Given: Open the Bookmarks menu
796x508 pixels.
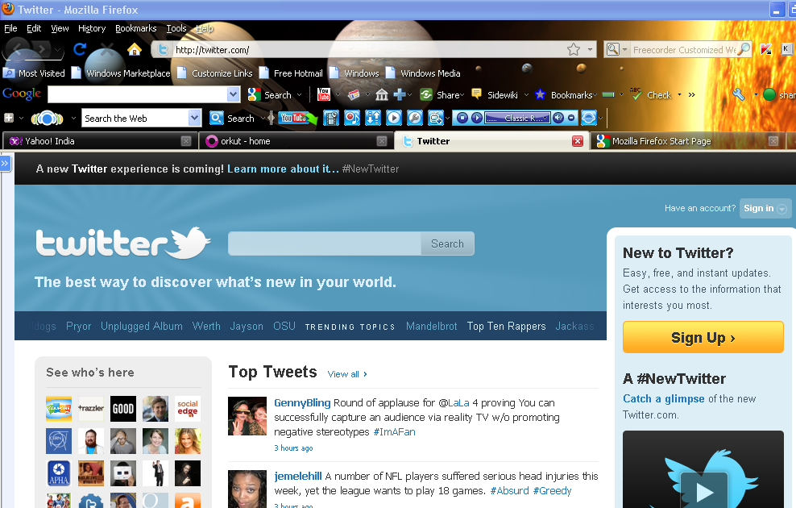Looking at the screenshot, I should point(136,28).
